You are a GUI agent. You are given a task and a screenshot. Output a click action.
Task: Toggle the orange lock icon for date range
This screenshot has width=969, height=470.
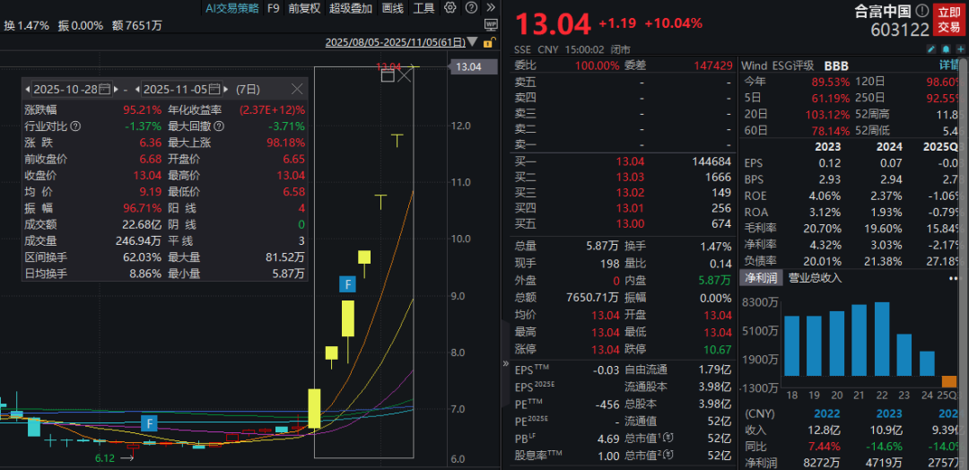point(487,42)
